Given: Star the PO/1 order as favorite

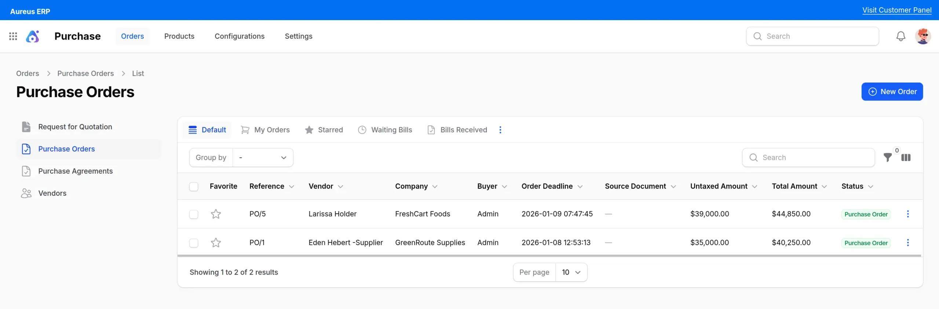Looking at the screenshot, I should tap(216, 243).
